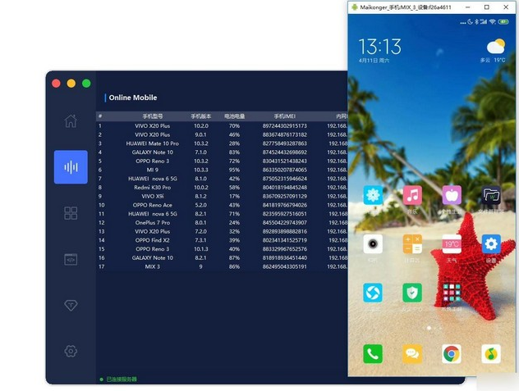
Task: Open the Home icon in sidebar
Action: [71, 121]
